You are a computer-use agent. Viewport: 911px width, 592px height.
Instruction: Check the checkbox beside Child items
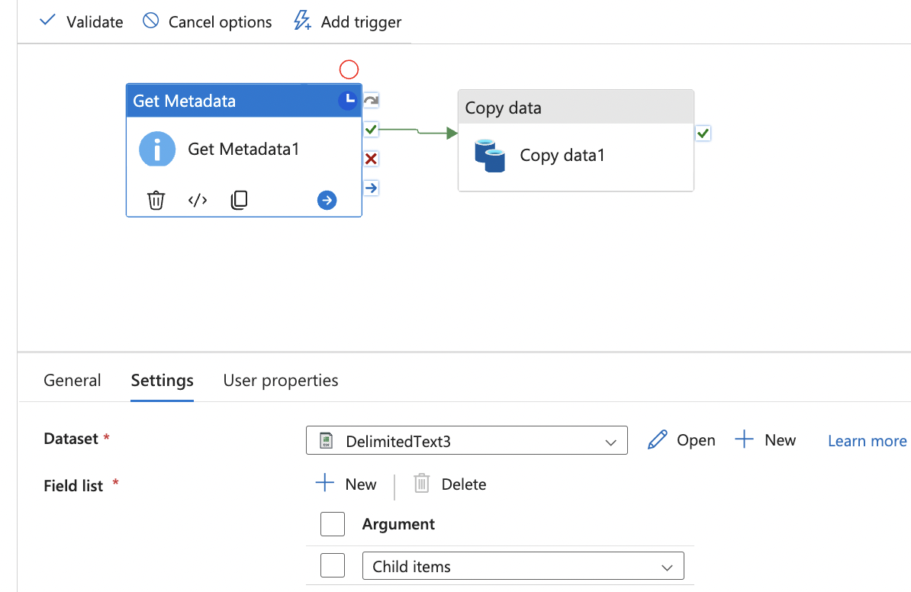[x=333, y=565]
